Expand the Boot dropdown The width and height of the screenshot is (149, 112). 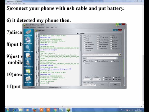point(116,58)
